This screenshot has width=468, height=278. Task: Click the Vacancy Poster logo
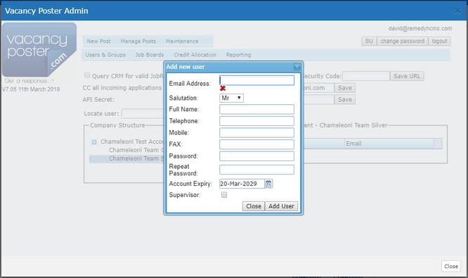point(39,50)
